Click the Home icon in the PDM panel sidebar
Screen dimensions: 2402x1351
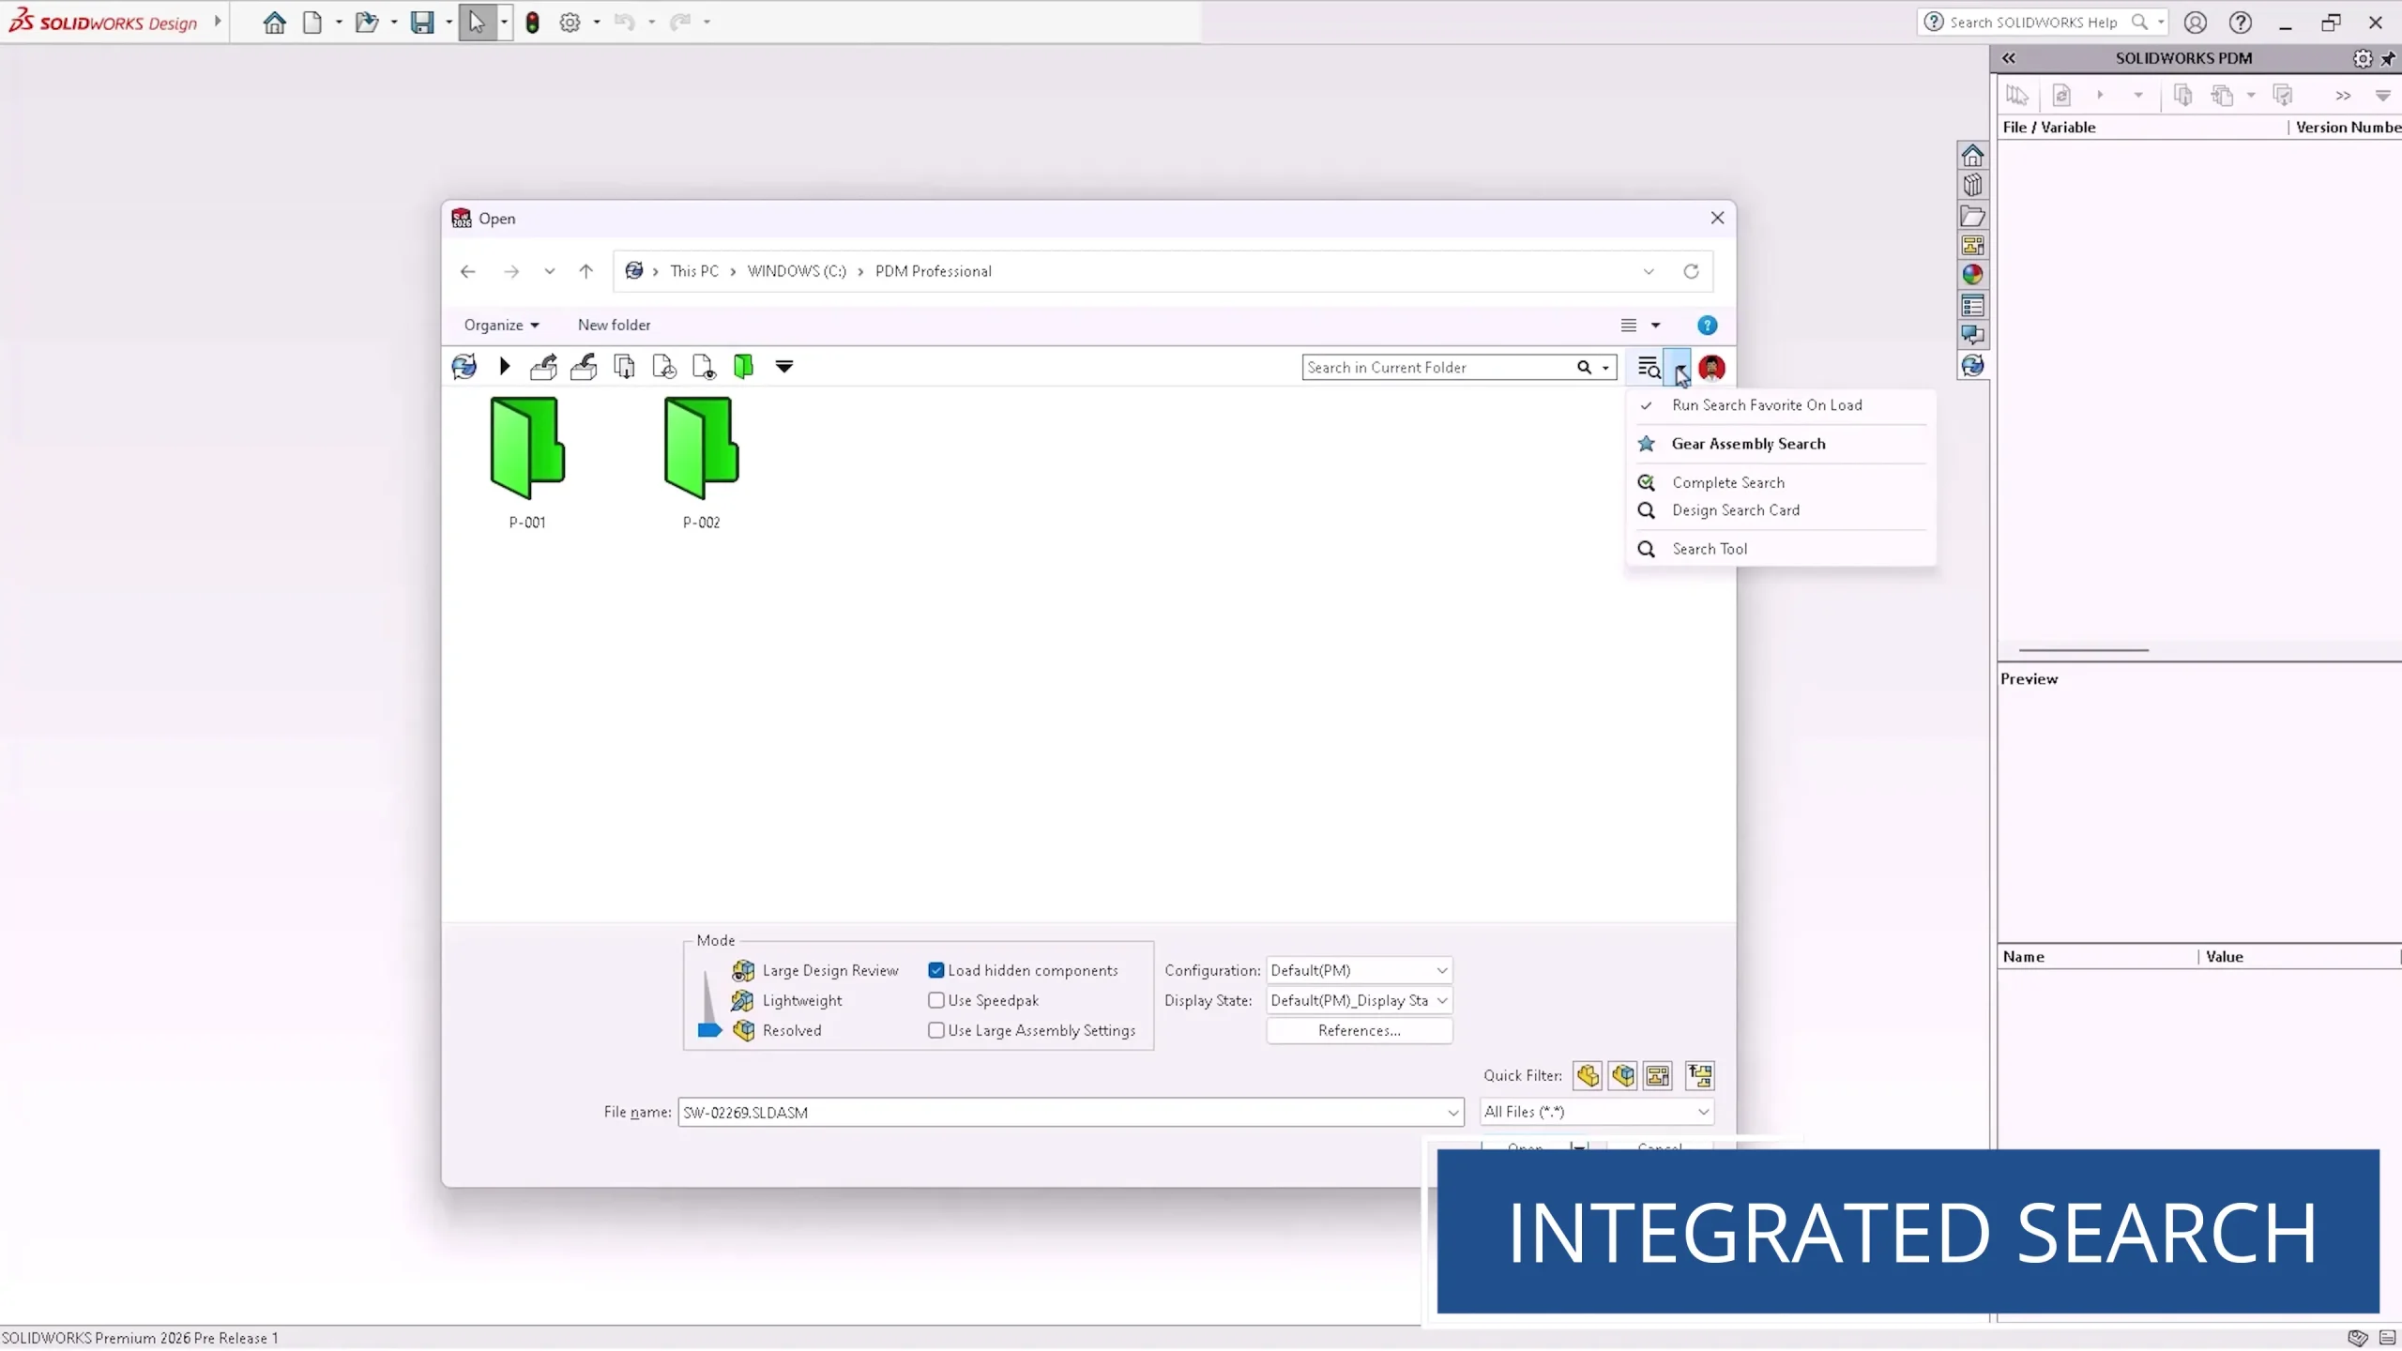(x=1974, y=155)
